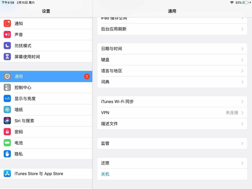The width and height of the screenshot is (252, 189).
Task: Tap the blue 关机 shut down link
Action: (105, 174)
